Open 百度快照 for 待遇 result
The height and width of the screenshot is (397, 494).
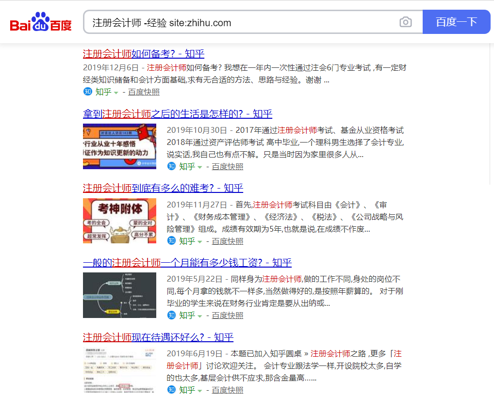(x=228, y=390)
